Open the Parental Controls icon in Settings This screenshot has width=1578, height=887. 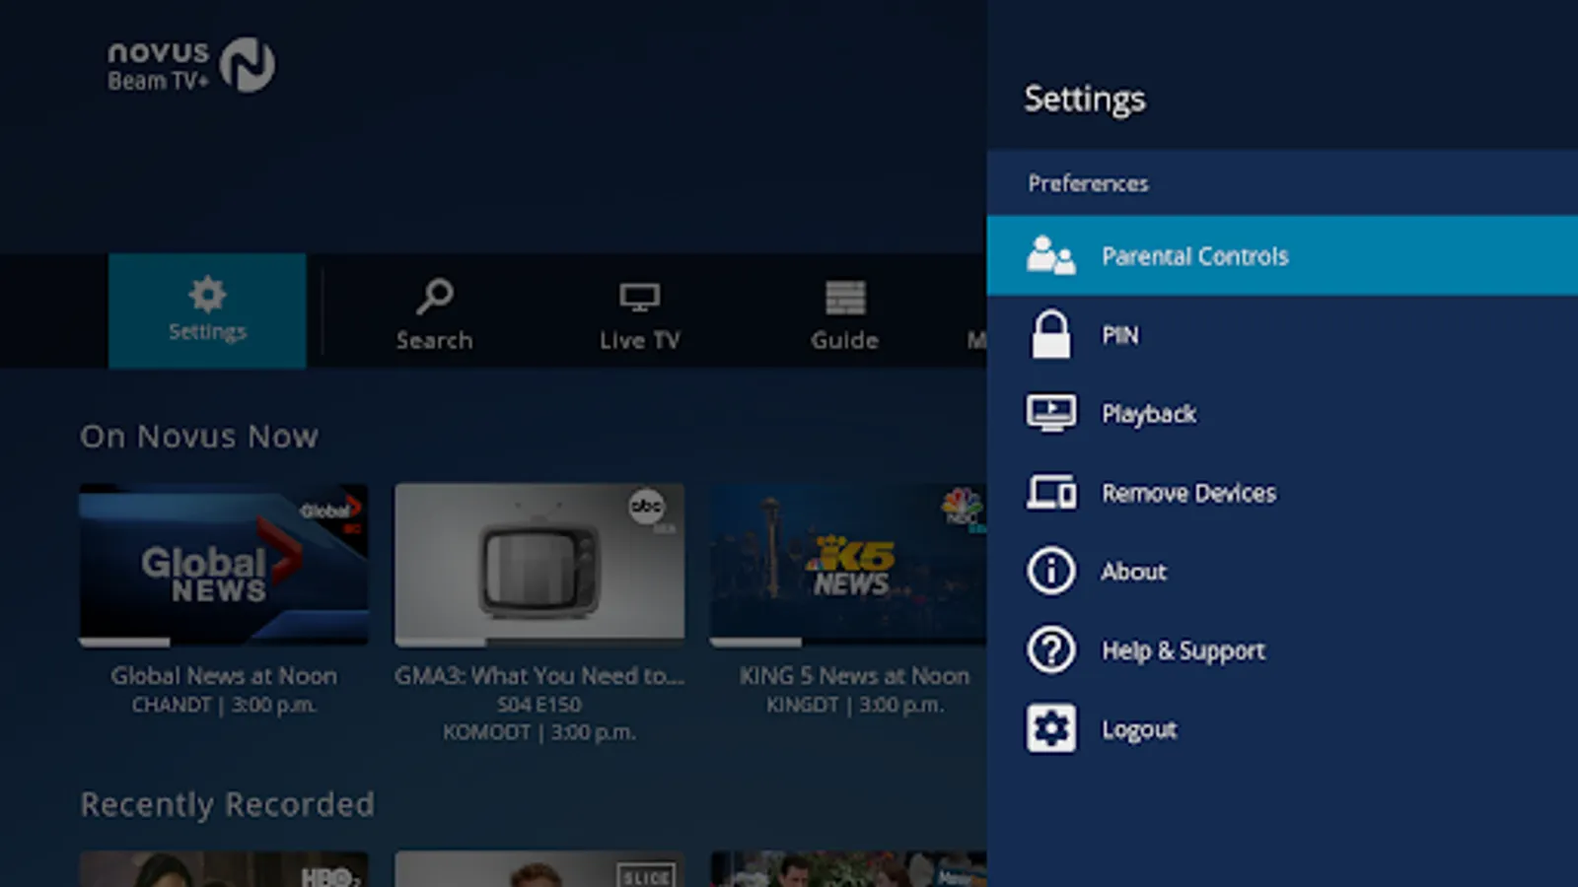(x=1050, y=255)
